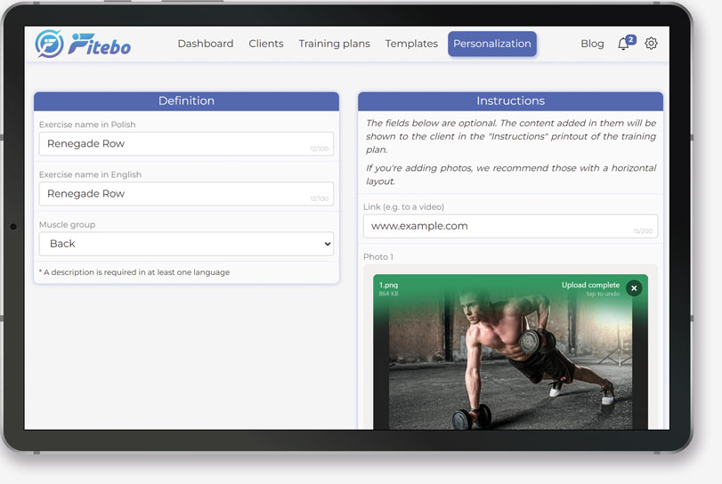The image size is (722, 484).
Task: Focus the Exercise name in Polish field
Action: [186, 144]
